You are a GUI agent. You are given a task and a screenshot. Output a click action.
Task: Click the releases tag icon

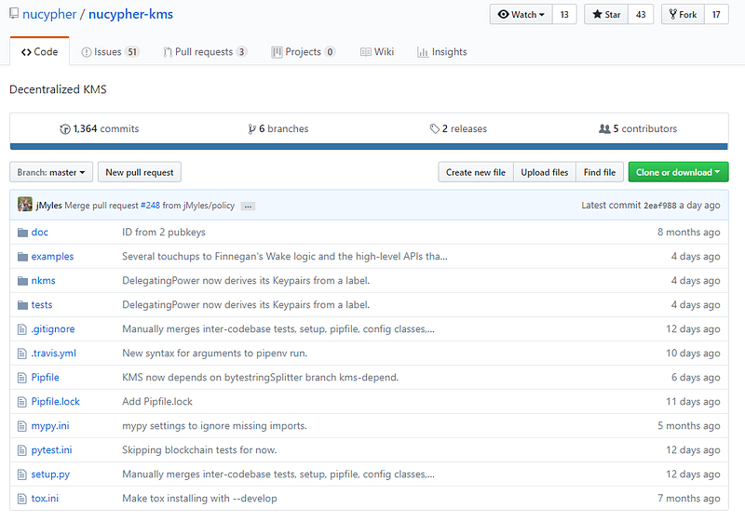(434, 128)
